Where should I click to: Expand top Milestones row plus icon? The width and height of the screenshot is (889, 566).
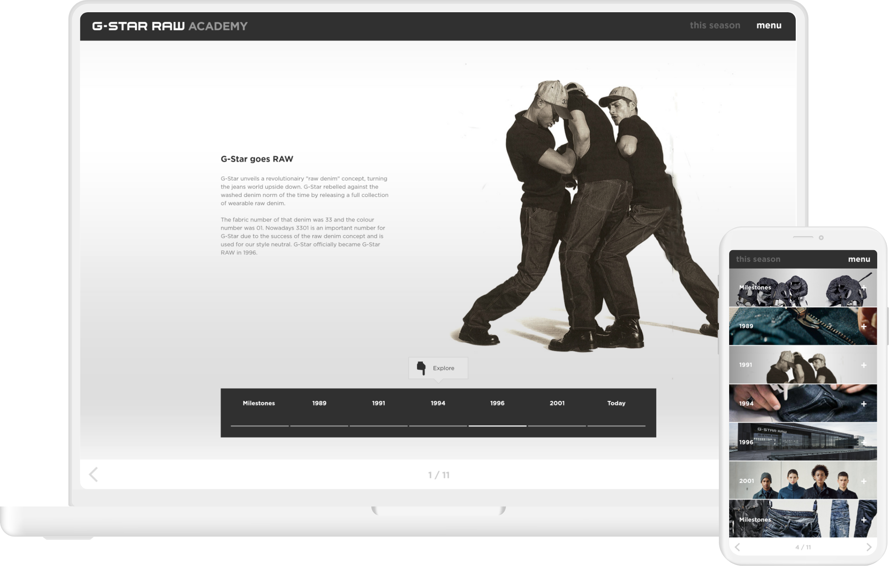tap(863, 288)
